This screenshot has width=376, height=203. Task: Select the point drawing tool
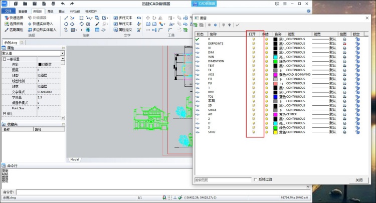82,30
